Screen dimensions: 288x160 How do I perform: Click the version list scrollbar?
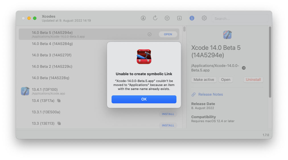[184, 29]
